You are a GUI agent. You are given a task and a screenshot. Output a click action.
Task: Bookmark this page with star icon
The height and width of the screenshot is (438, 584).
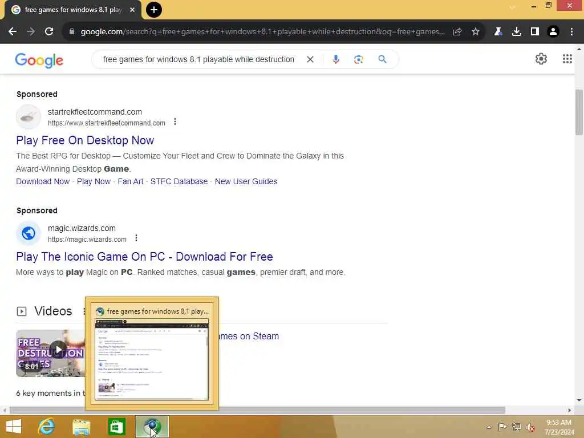[x=476, y=32]
